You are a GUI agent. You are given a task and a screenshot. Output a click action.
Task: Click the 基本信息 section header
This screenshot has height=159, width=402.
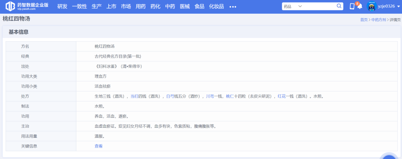[19, 32]
